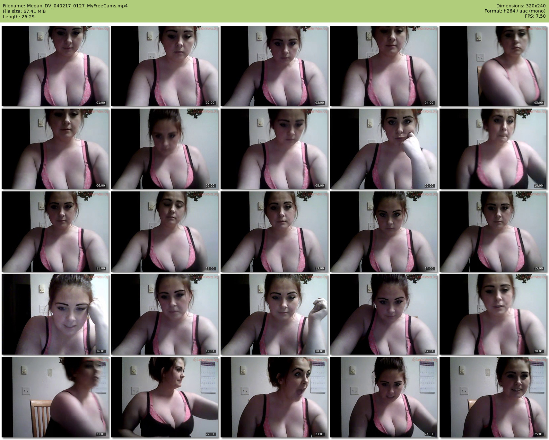549x440 pixels.
Task: Choose the frame labeled 23:01
Action: pos(274,397)
